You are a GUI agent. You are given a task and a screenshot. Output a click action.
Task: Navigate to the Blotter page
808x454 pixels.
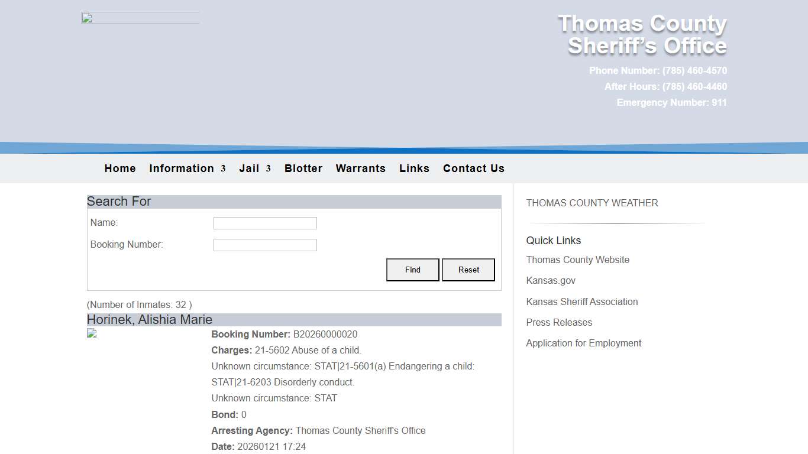pyautogui.click(x=303, y=168)
